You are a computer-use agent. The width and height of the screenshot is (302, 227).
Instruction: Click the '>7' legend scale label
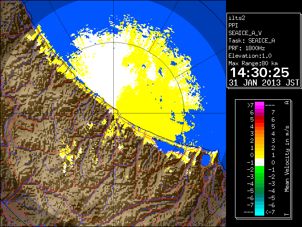[x=251, y=105]
